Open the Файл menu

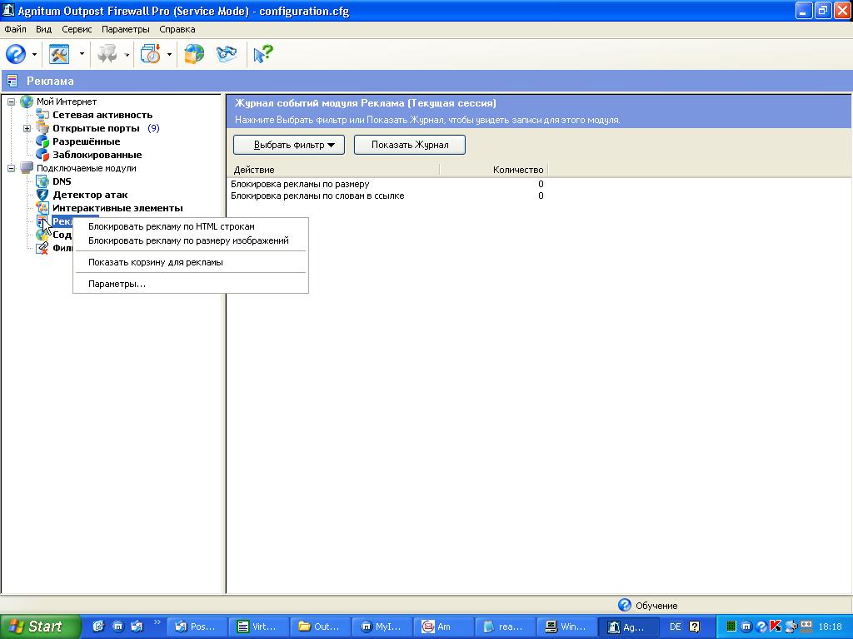pos(15,29)
